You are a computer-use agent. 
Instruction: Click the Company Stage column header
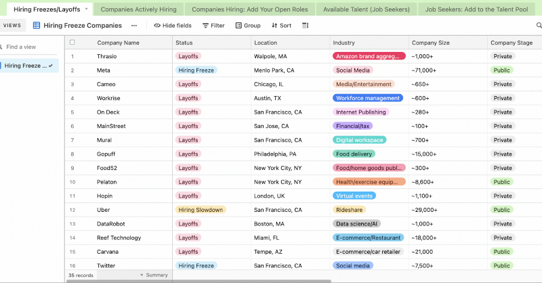pyautogui.click(x=515, y=43)
